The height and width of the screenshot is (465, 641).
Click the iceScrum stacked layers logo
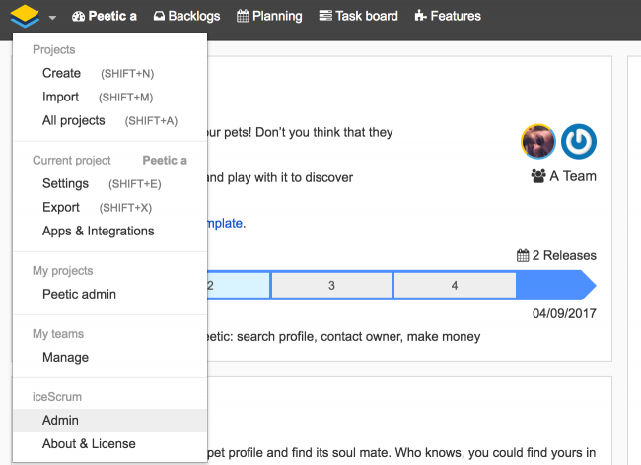[25, 16]
